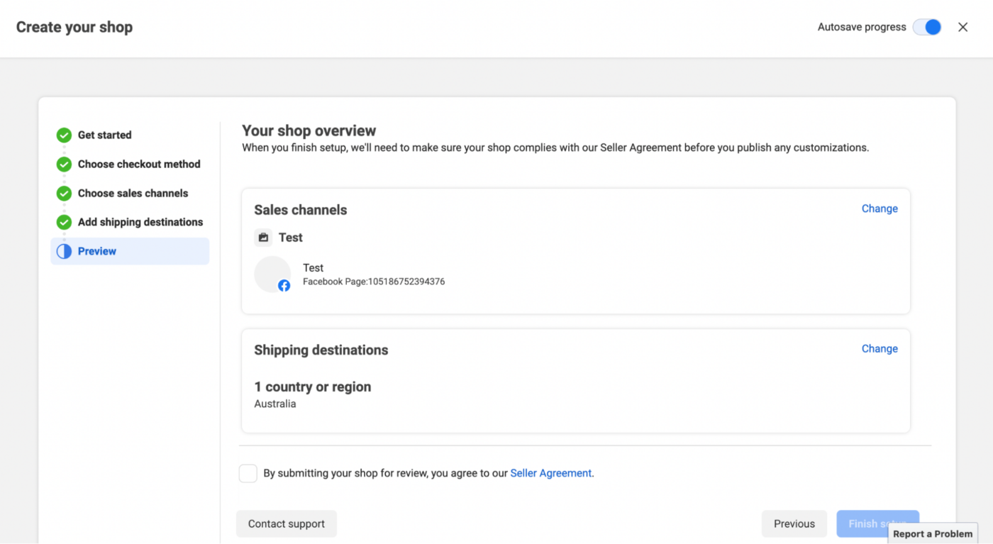Click the checkmark beside Choose checkout method
This screenshot has width=993, height=544.
click(64, 164)
